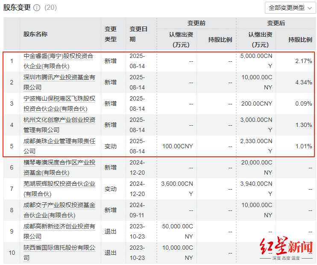Click the 变更日期 column header
Screen dimensions: 317x265
pyautogui.click(x=138, y=34)
